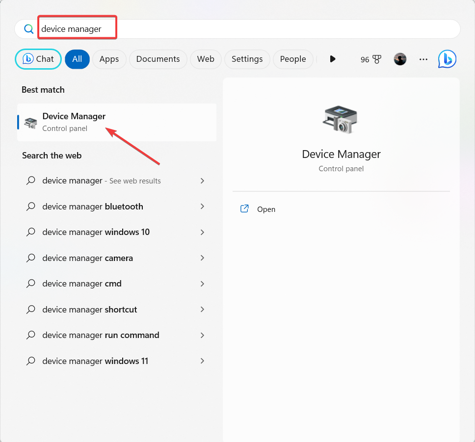
Task: Select 'device manager camera' suggestion
Action: [x=117, y=258]
